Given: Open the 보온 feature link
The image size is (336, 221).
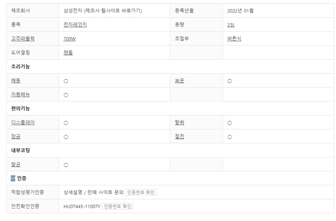Looking at the screenshot, I should [x=179, y=81].
